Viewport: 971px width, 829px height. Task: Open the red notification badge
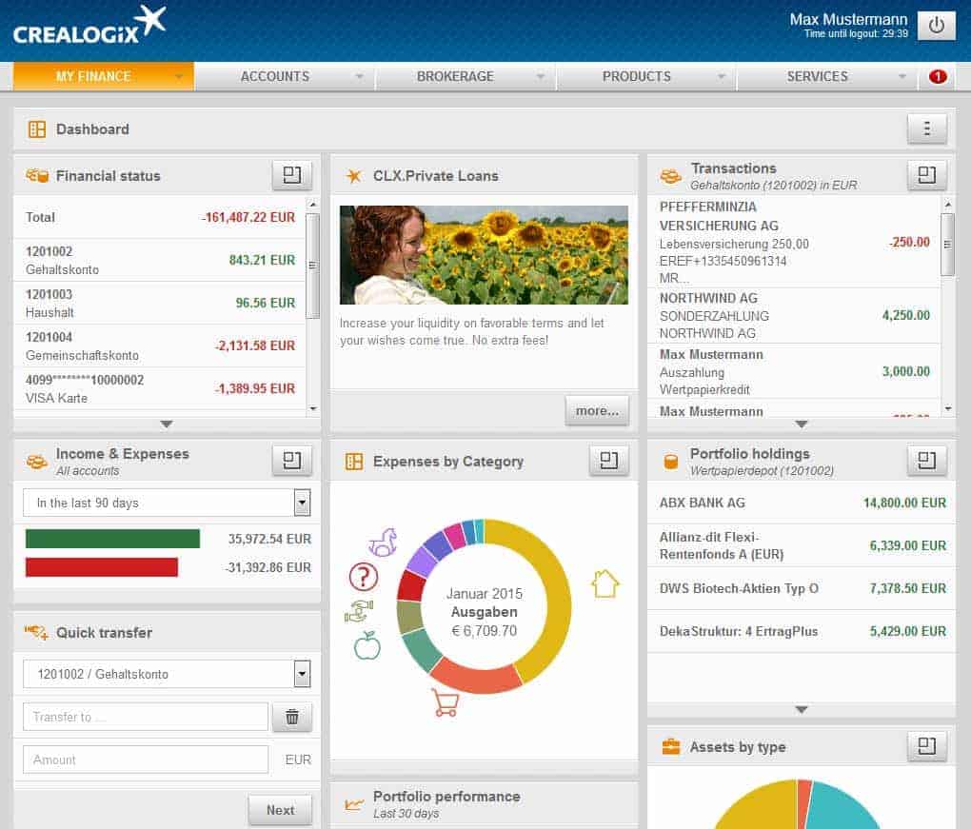coord(938,76)
